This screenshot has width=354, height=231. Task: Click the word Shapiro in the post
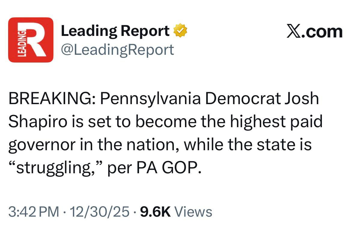point(35,122)
